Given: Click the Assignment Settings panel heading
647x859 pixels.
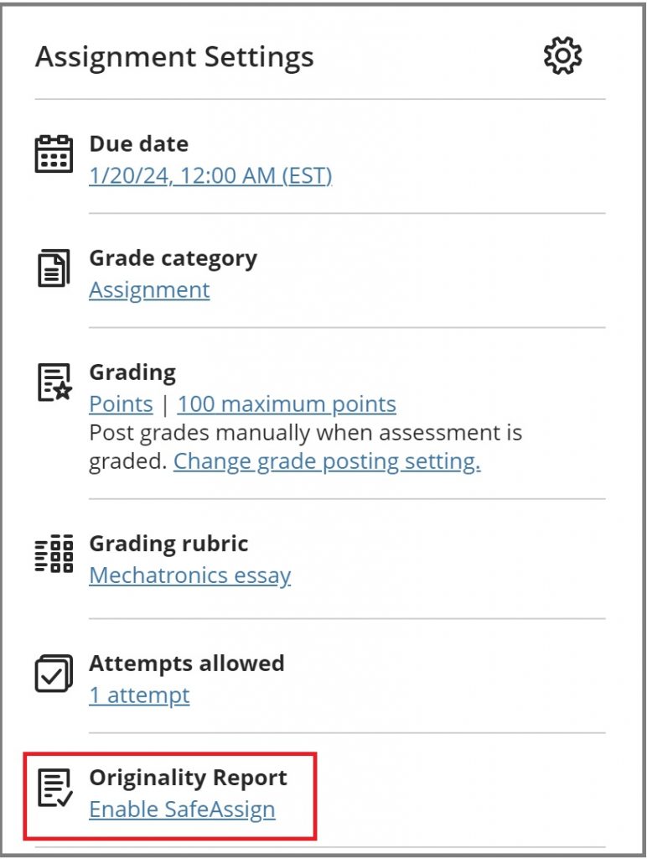Looking at the screenshot, I should coord(174,56).
